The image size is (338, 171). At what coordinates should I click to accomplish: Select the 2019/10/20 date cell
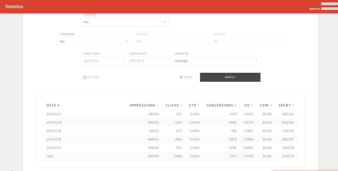coord(54,123)
